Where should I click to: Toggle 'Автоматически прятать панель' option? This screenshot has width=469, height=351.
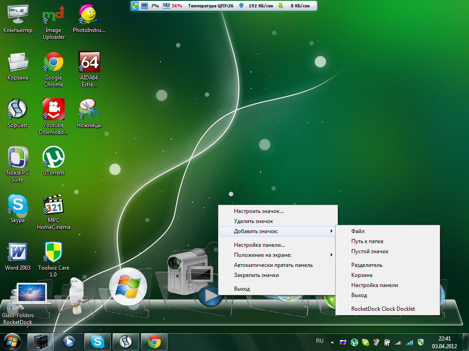pyautogui.click(x=273, y=265)
